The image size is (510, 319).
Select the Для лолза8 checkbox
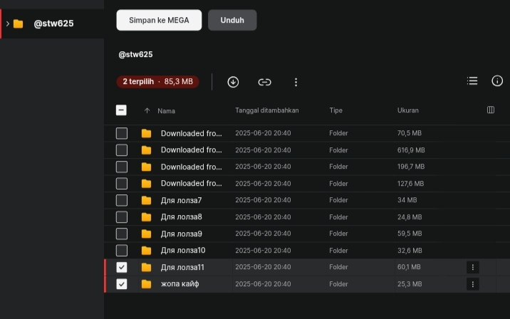coord(122,217)
